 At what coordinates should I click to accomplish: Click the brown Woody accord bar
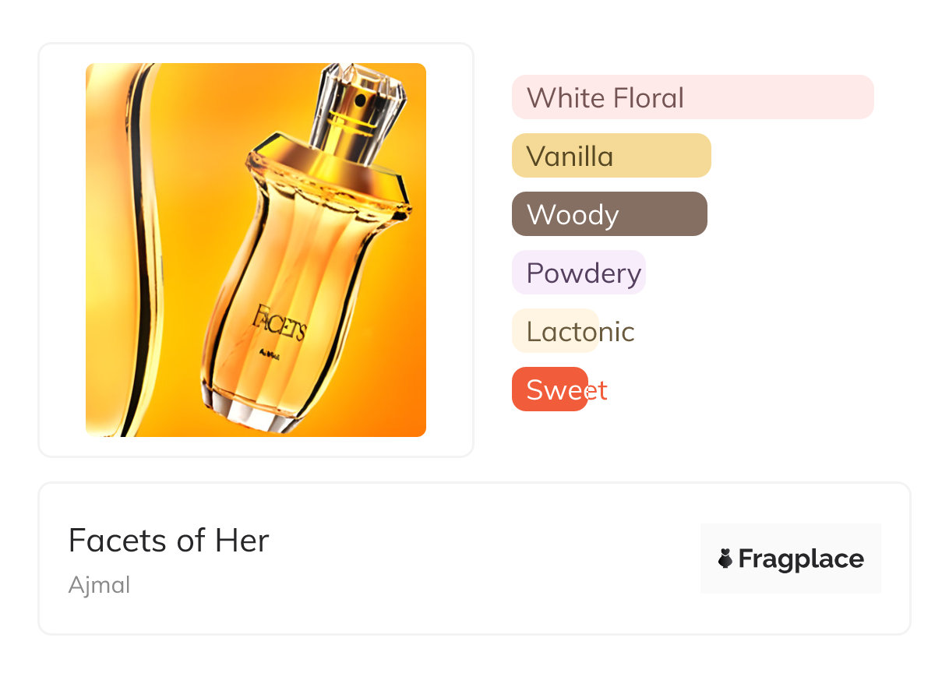click(x=609, y=214)
